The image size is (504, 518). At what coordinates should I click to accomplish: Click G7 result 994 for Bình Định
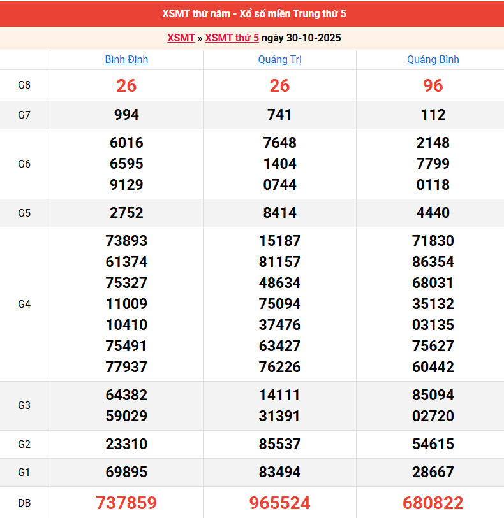pos(126,115)
